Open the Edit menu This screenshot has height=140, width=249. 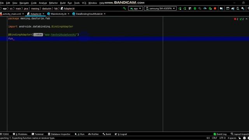tap(8, 3)
